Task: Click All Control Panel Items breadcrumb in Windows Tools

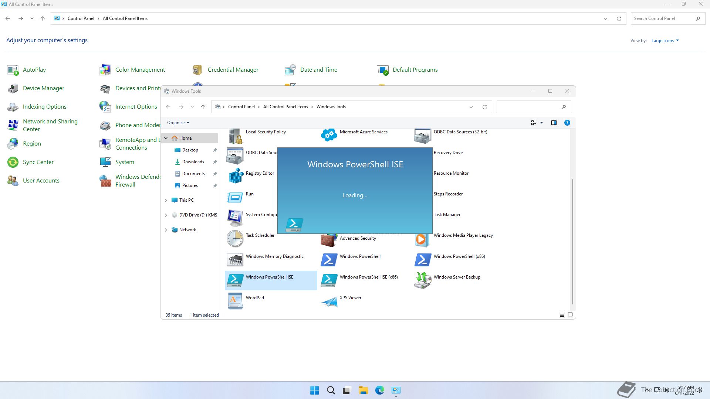Action: pyautogui.click(x=285, y=107)
